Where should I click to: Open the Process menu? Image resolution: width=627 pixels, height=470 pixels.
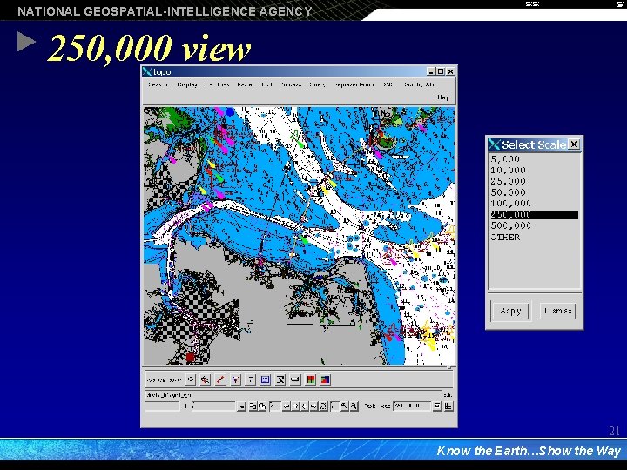291,84
